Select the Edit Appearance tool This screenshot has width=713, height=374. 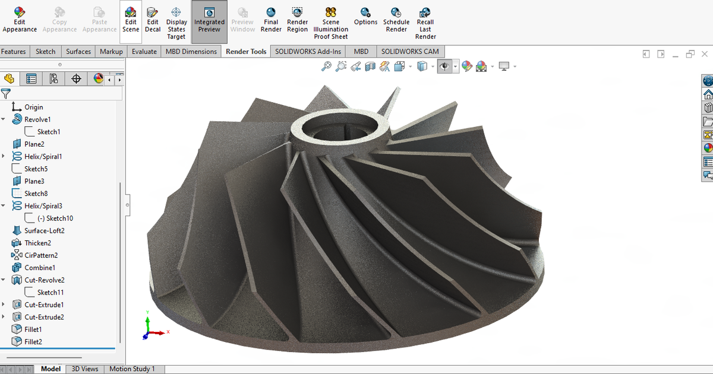tap(19, 20)
